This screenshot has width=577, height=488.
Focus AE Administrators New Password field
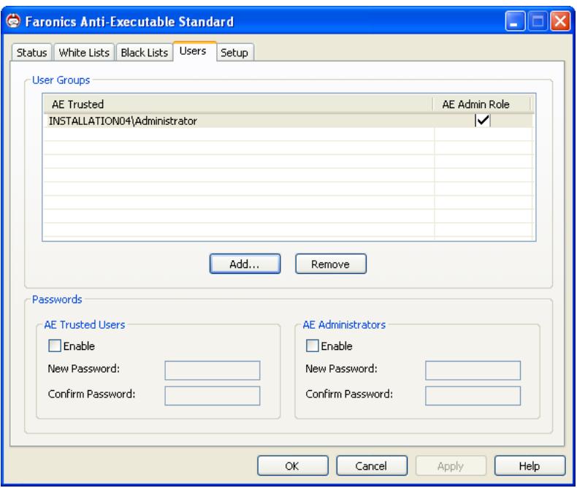pos(473,370)
